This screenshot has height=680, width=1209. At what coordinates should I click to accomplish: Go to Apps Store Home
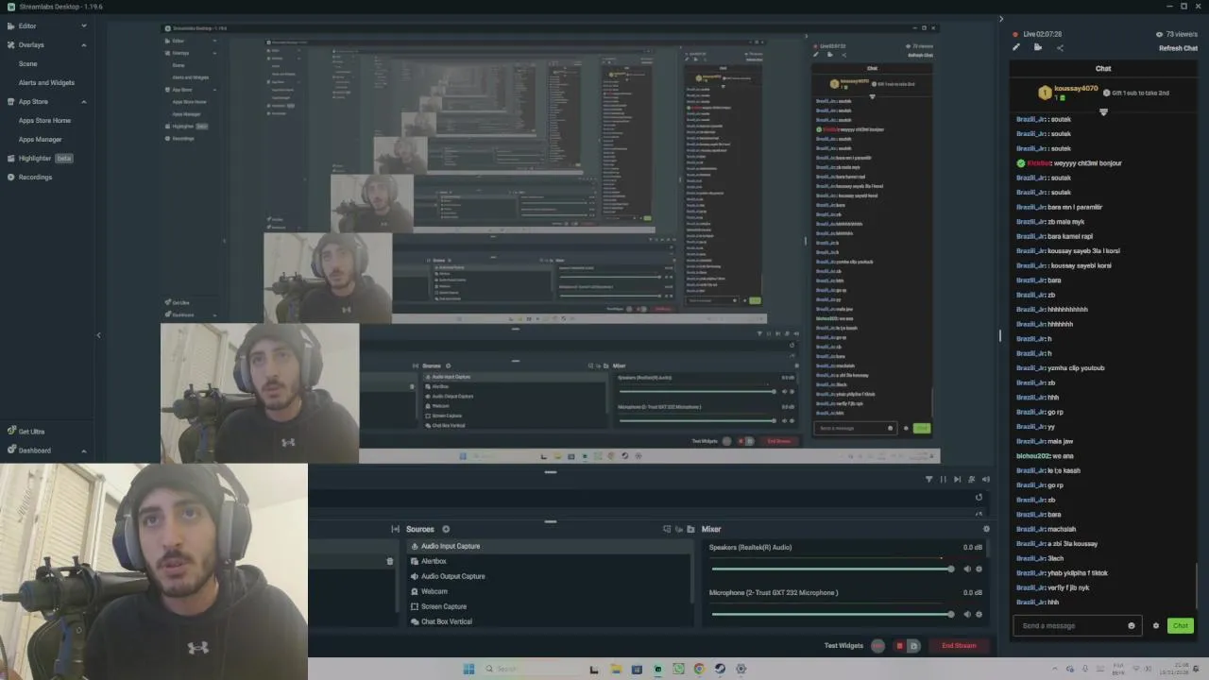(x=44, y=120)
